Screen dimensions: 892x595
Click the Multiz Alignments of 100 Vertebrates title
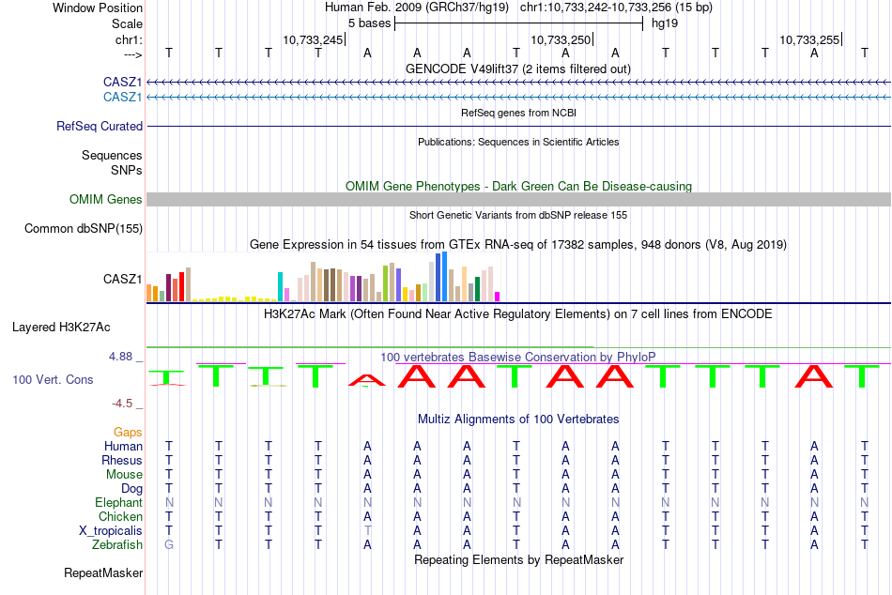(x=518, y=420)
